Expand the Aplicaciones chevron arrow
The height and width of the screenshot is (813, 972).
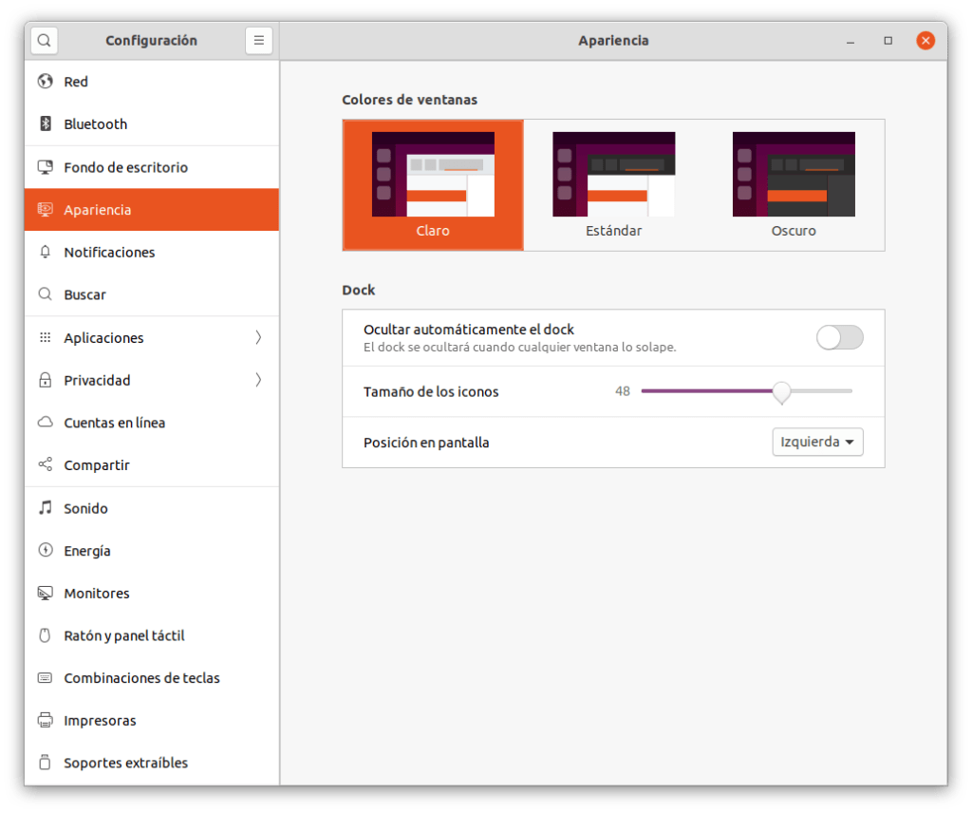click(258, 338)
